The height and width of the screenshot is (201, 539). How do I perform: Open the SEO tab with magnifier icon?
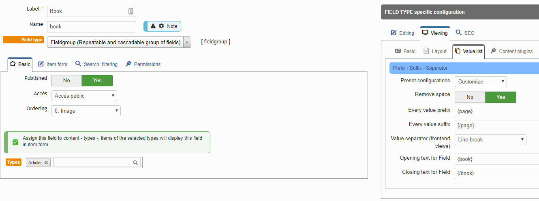pyautogui.click(x=465, y=33)
